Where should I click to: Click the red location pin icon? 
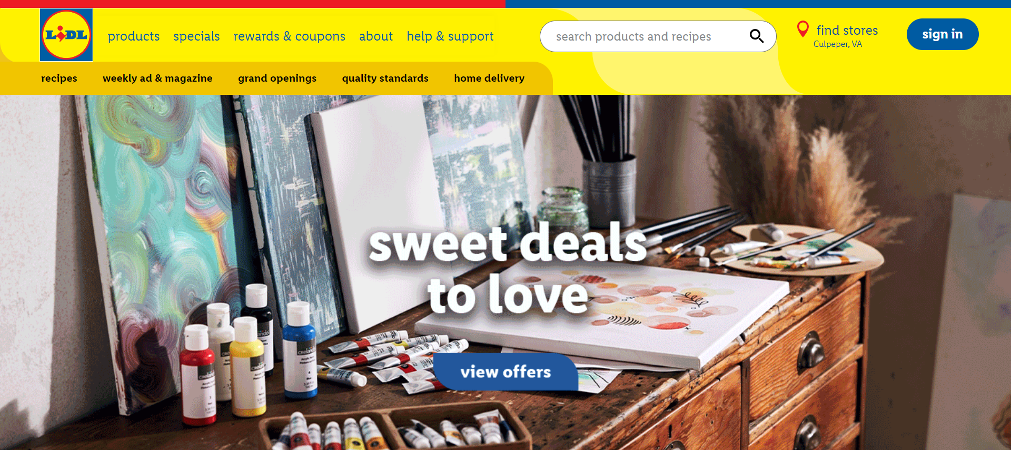(x=802, y=29)
